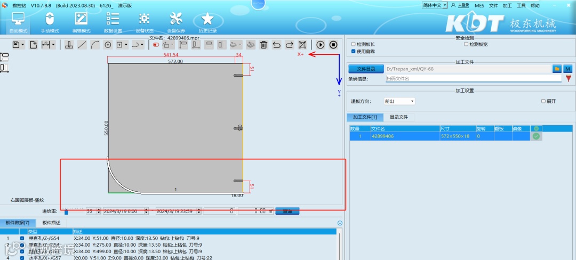Uncheck row 2 checkbox with Y:275.00
The width and height of the screenshot is (576, 260).
pyautogui.click(x=22, y=245)
